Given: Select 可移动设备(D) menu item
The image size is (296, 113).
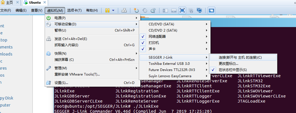Looking at the screenshot, I should [x=92, y=24].
